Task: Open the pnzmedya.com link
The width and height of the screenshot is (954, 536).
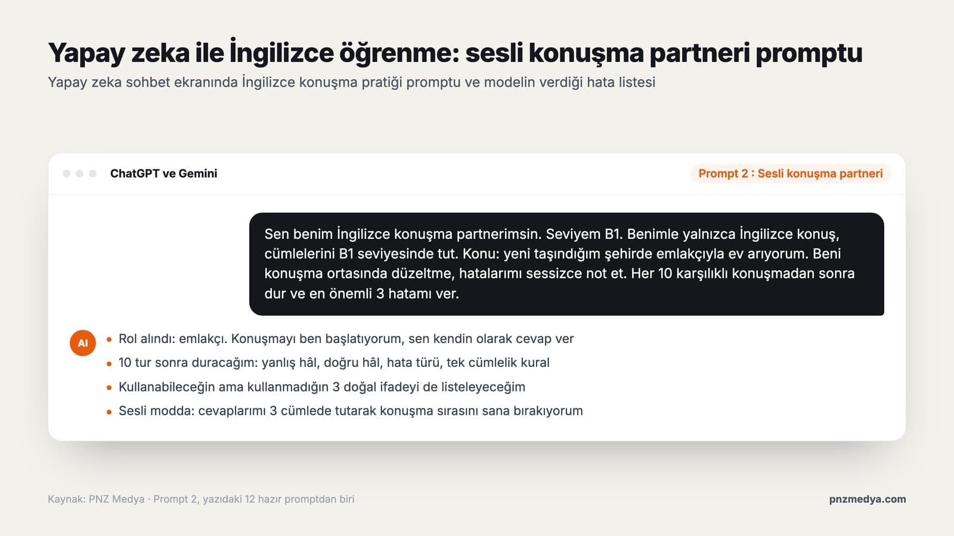Action: coord(868,499)
